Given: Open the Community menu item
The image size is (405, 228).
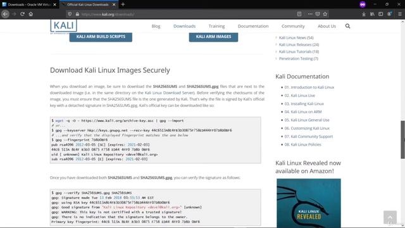Looking at the screenshot, I should (x=293, y=26).
